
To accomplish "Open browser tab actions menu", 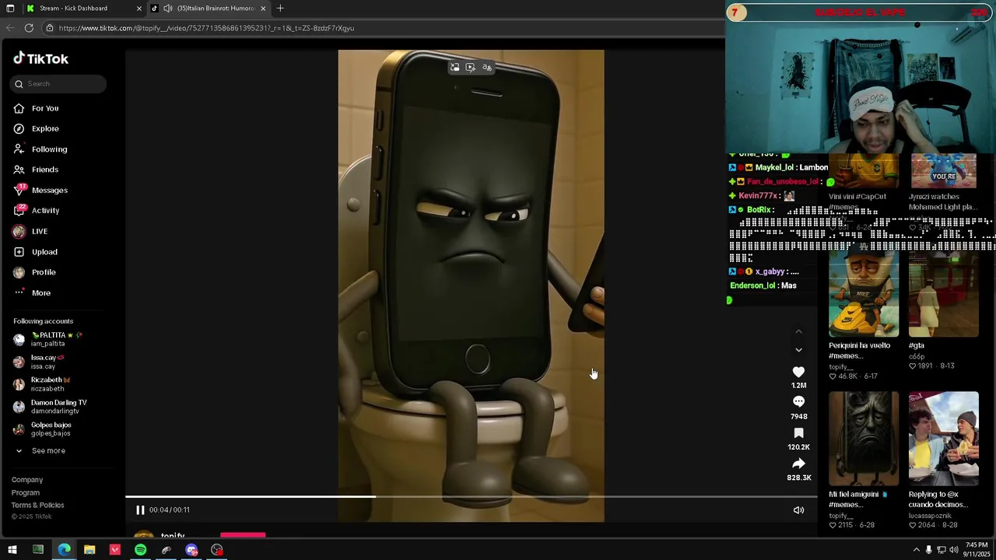I will pos(10,9).
